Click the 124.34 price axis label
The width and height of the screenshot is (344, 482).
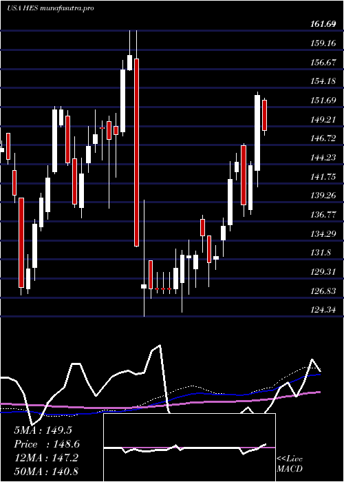(x=325, y=310)
